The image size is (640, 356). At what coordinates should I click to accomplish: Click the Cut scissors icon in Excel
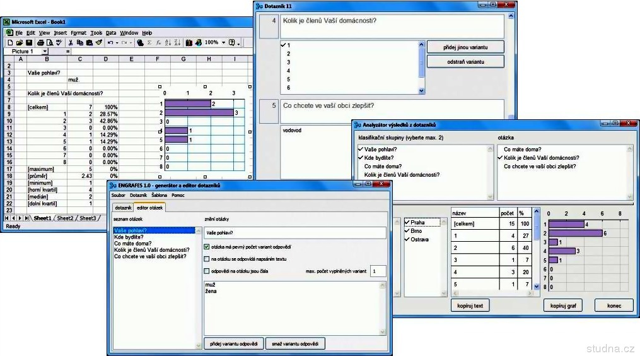coord(71,42)
